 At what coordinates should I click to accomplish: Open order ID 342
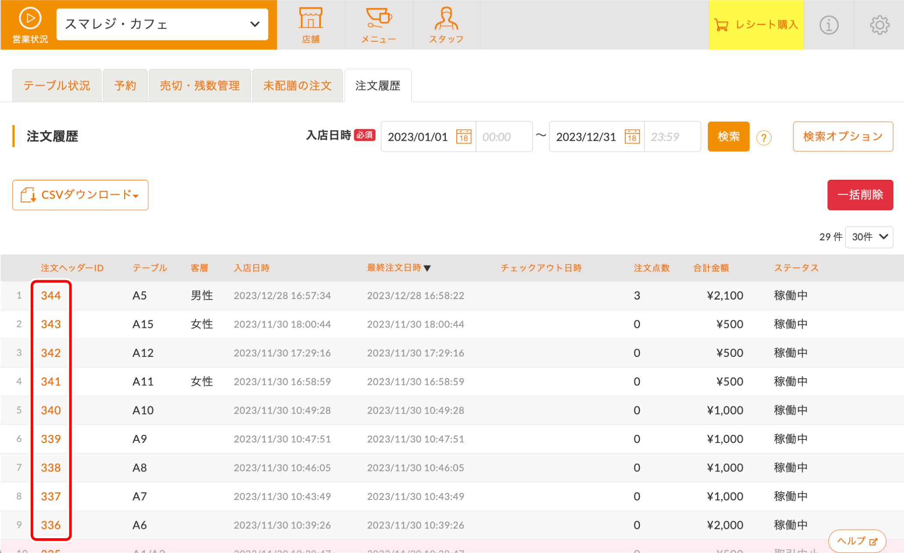(51, 353)
